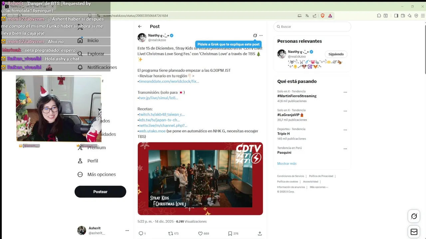
Task: Open the timeanddate.com worldclock link
Action: 169,81
